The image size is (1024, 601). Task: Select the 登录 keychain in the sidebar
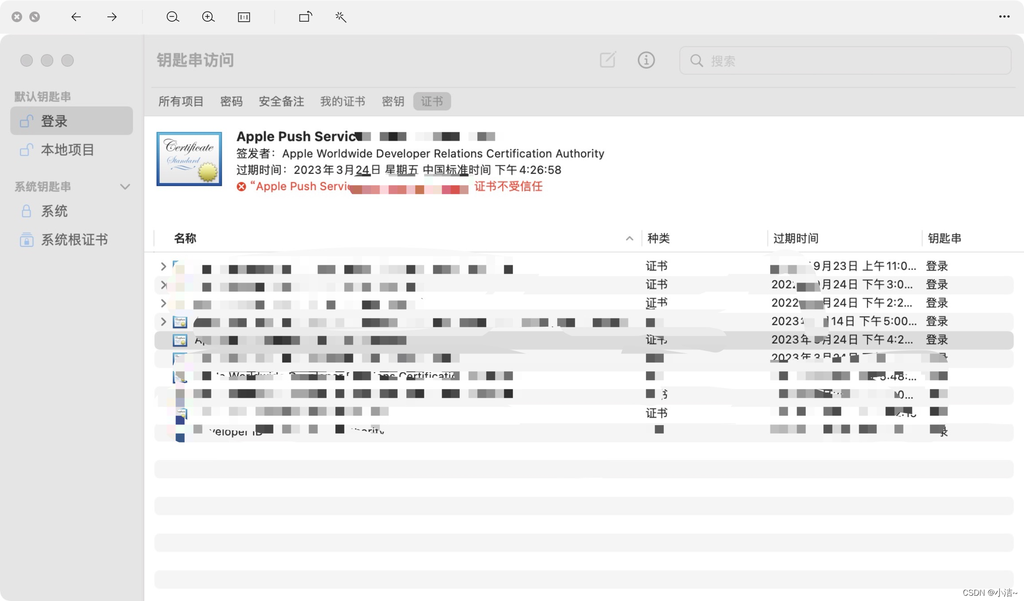tap(71, 121)
